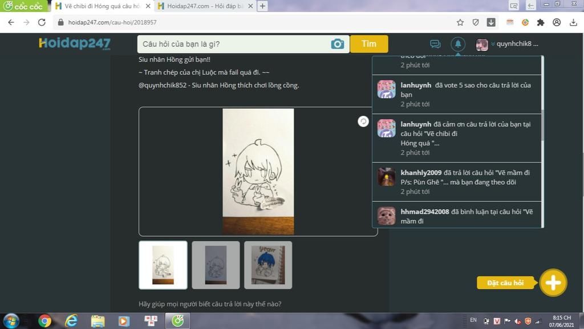Open the browser extensions puzzle icon

(541, 22)
